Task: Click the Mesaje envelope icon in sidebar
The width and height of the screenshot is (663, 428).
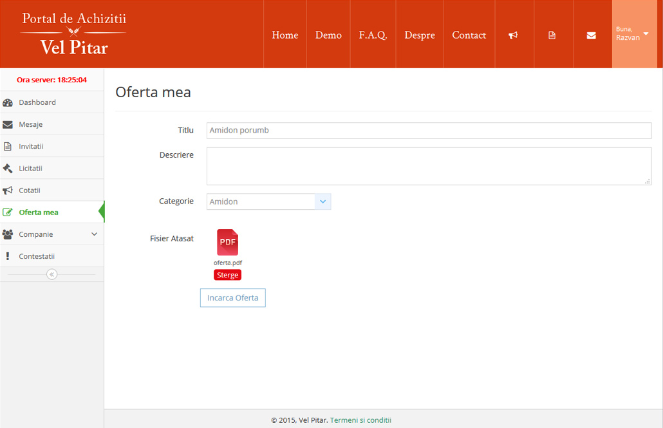Action: (8, 125)
